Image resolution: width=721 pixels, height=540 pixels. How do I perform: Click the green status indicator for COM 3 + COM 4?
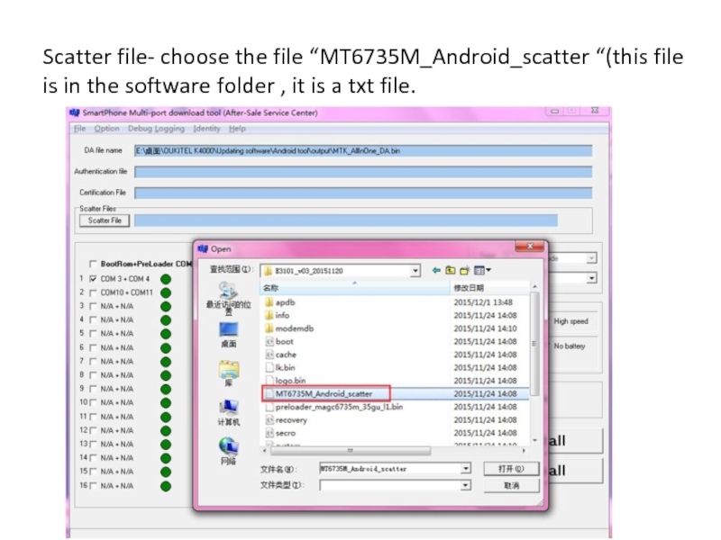point(166,279)
